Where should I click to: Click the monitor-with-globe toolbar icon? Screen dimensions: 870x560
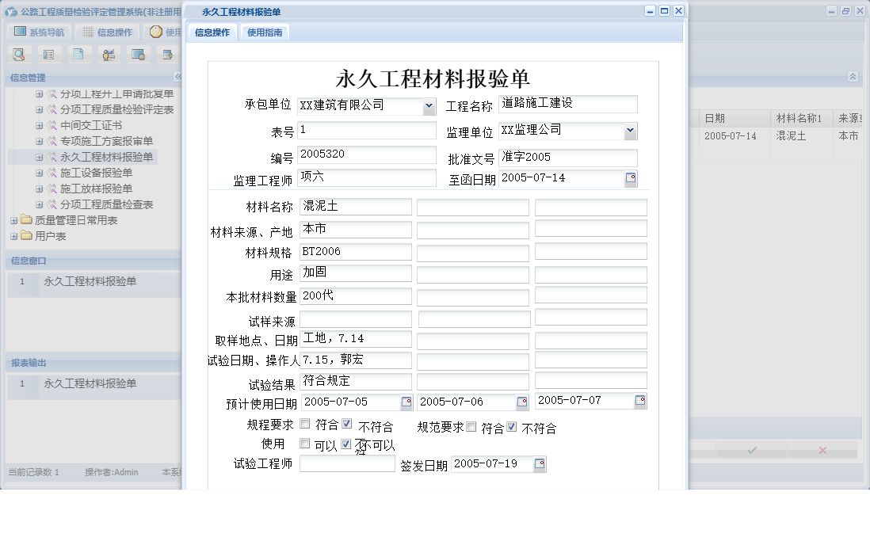pyautogui.click(x=139, y=54)
